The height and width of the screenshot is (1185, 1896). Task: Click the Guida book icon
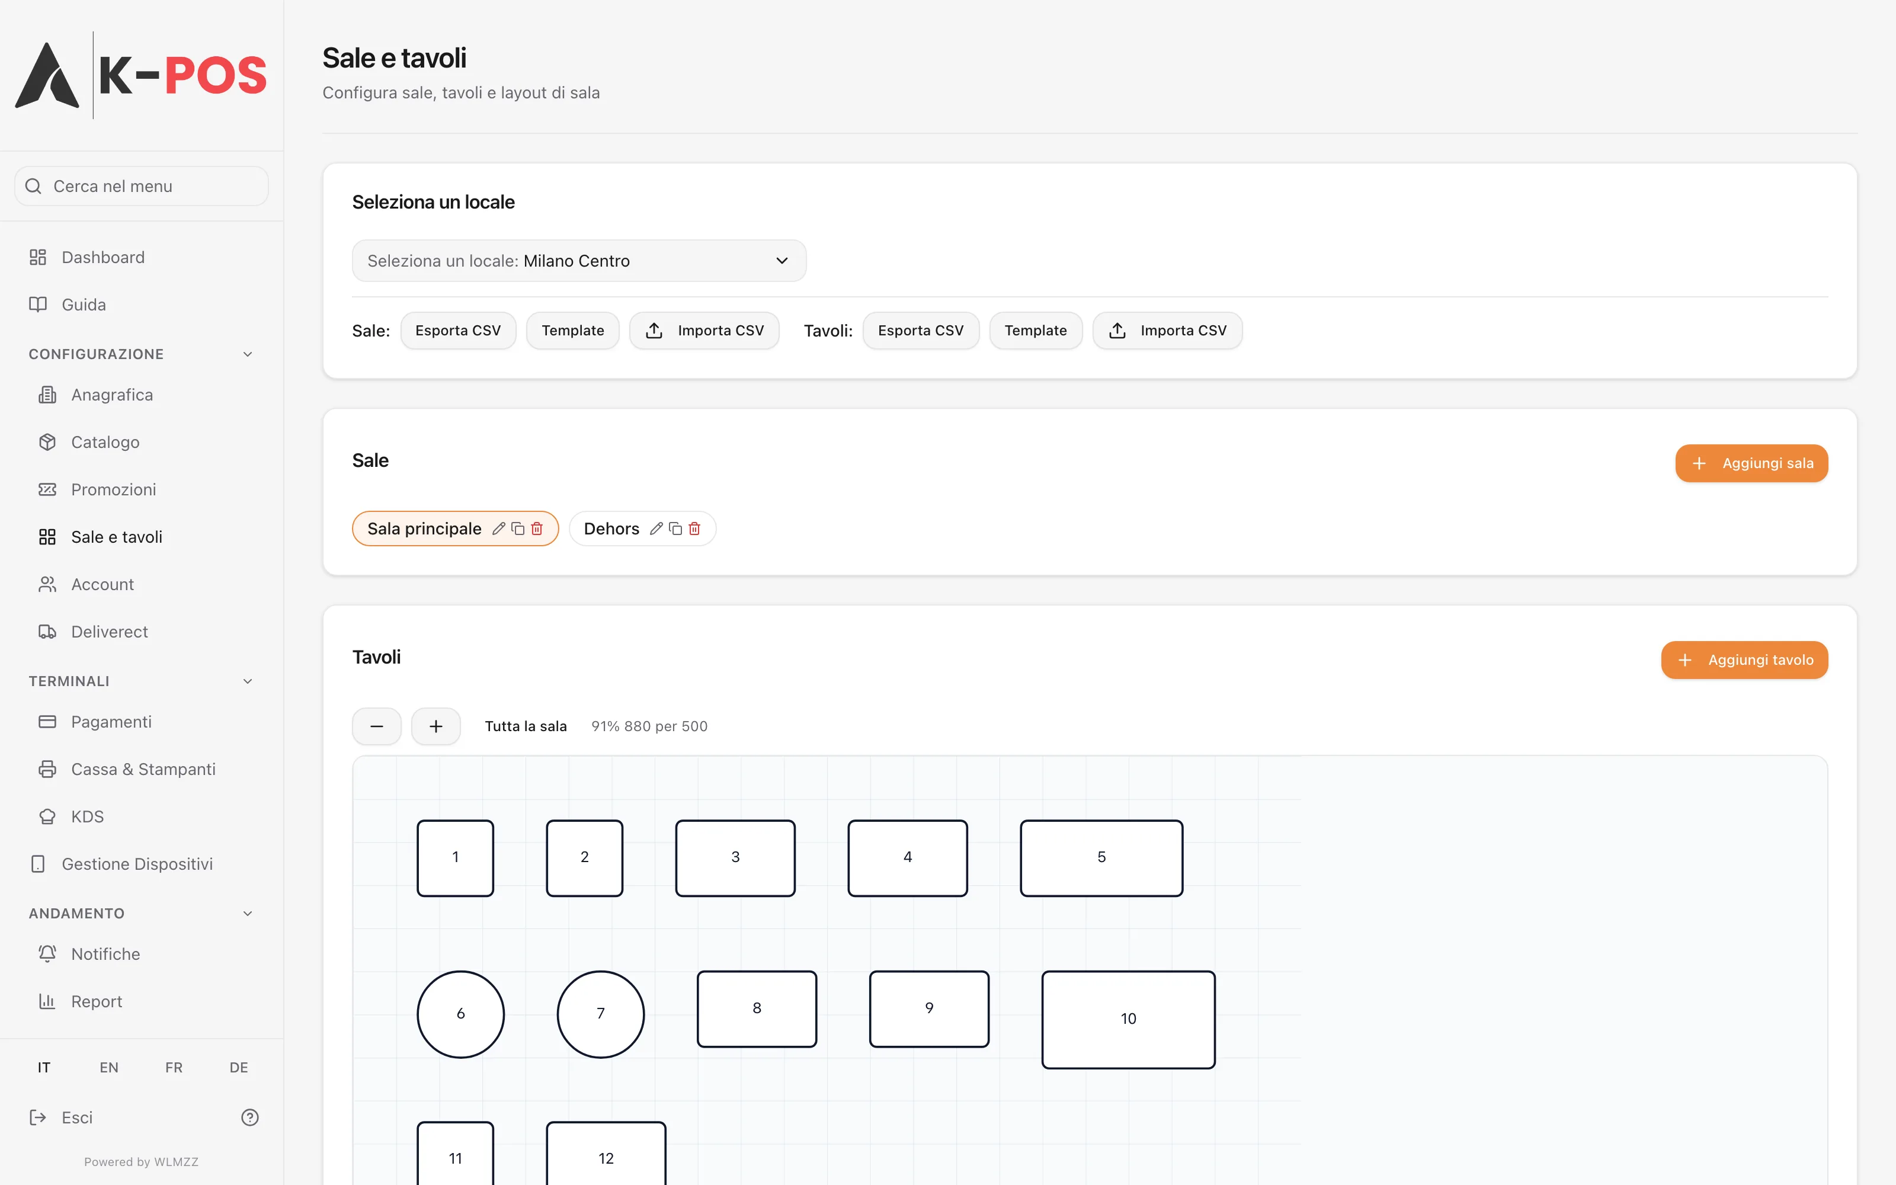[37, 304]
